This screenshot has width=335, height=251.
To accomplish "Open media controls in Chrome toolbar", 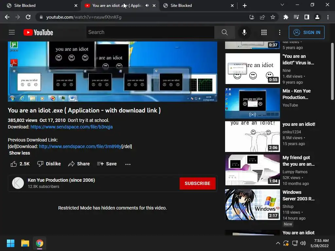I will pyautogui.click(x=296, y=17).
